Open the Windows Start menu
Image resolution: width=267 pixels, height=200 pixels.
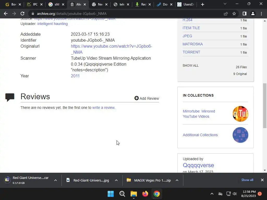pos(111,194)
